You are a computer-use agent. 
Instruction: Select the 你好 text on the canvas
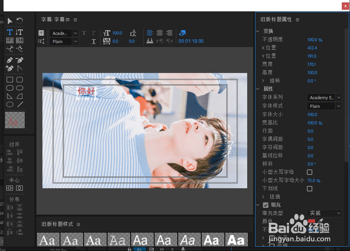[x=86, y=91]
